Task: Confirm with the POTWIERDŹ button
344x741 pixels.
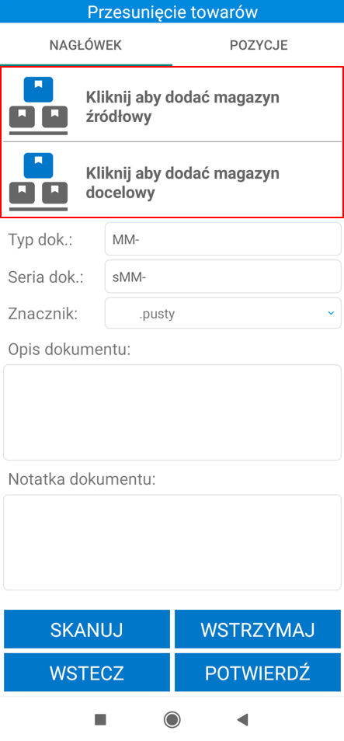Action: pyautogui.click(x=258, y=673)
